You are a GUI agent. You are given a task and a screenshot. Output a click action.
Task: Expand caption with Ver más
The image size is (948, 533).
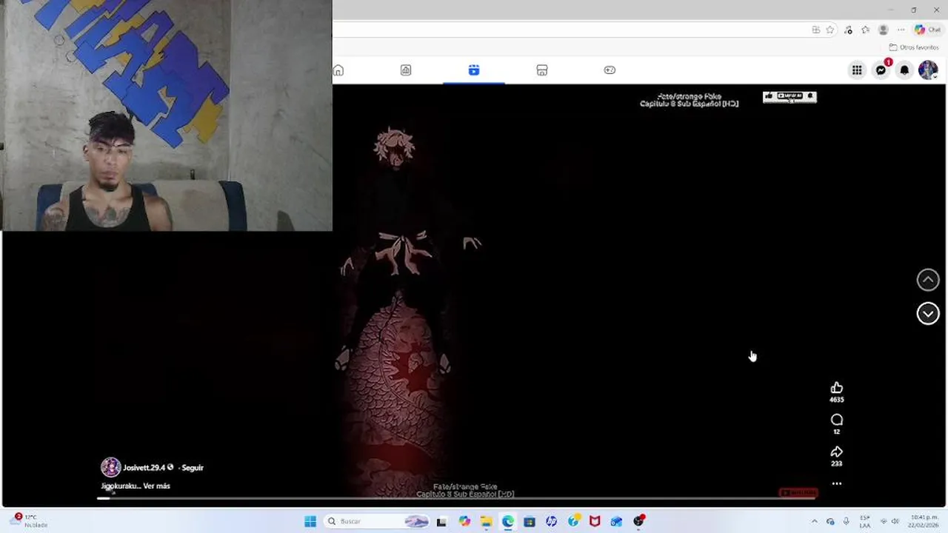coord(156,486)
